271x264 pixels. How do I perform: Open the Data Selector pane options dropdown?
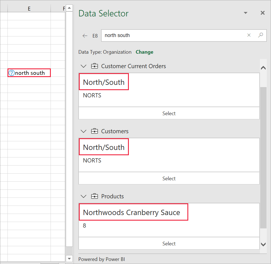(x=245, y=13)
